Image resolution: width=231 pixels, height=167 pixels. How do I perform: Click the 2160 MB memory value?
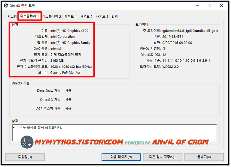pyautogui.click(x=57, y=61)
